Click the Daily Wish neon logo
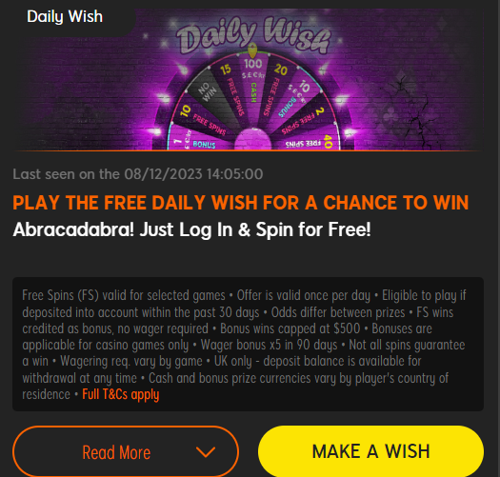 point(254,35)
